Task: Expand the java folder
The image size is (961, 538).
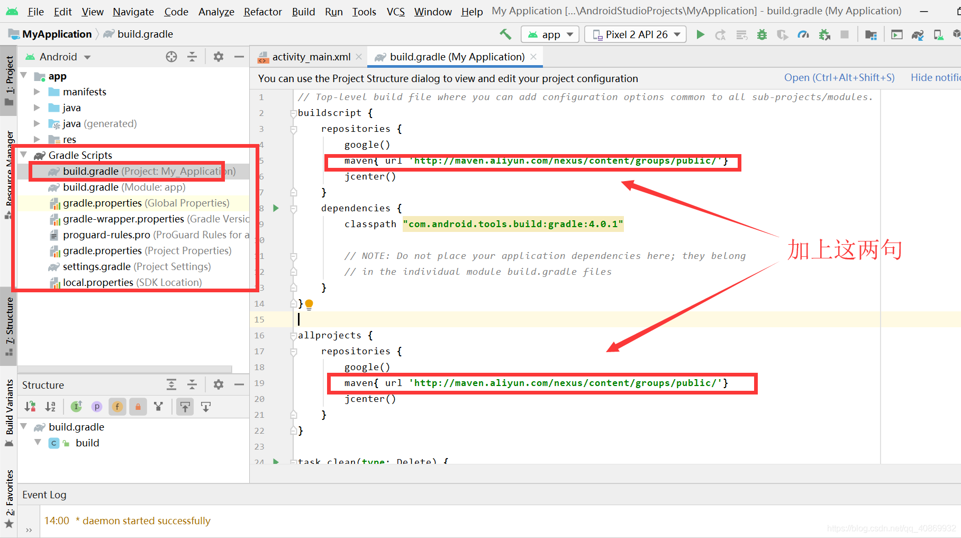Action: 37,108
